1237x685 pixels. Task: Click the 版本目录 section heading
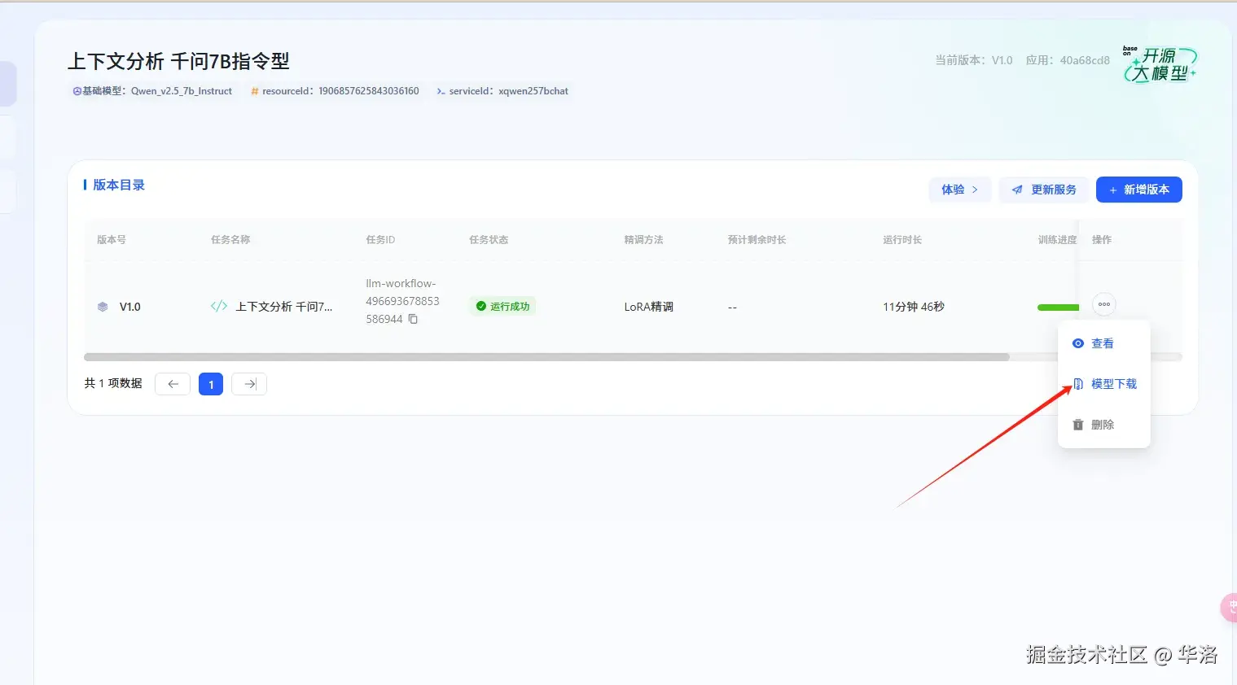tap(119, 185)
